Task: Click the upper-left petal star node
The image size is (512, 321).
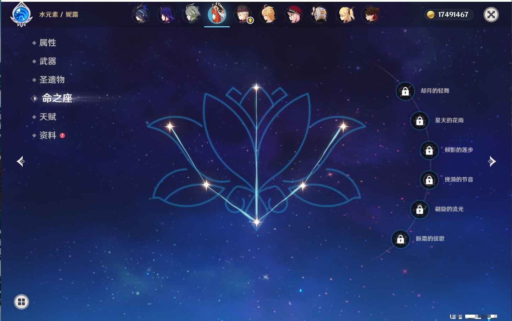Action: click(x=170, y=126)
